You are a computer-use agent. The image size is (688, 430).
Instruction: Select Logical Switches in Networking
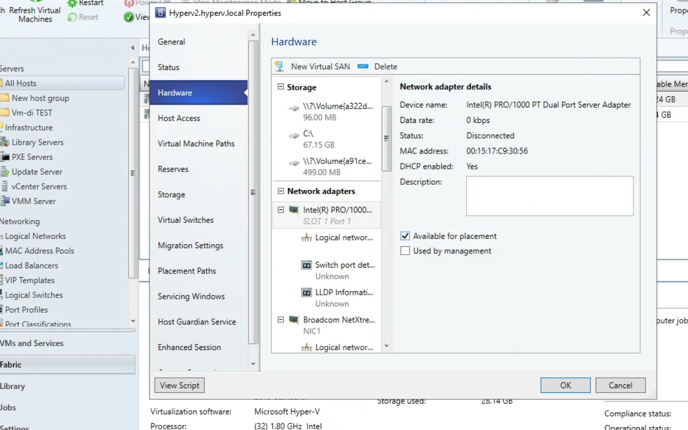[34, 295]
